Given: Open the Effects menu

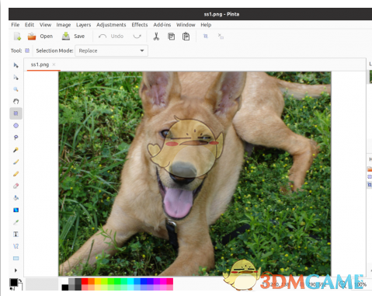Looking at the screenshot, I should tap(140, 25).
